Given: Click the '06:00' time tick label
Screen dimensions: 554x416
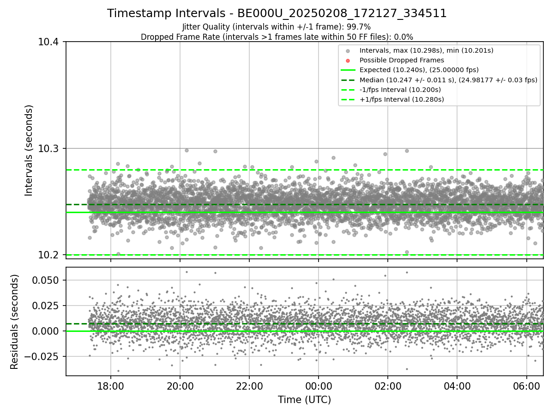Looking at the screenshot, I should pos(527,386).
